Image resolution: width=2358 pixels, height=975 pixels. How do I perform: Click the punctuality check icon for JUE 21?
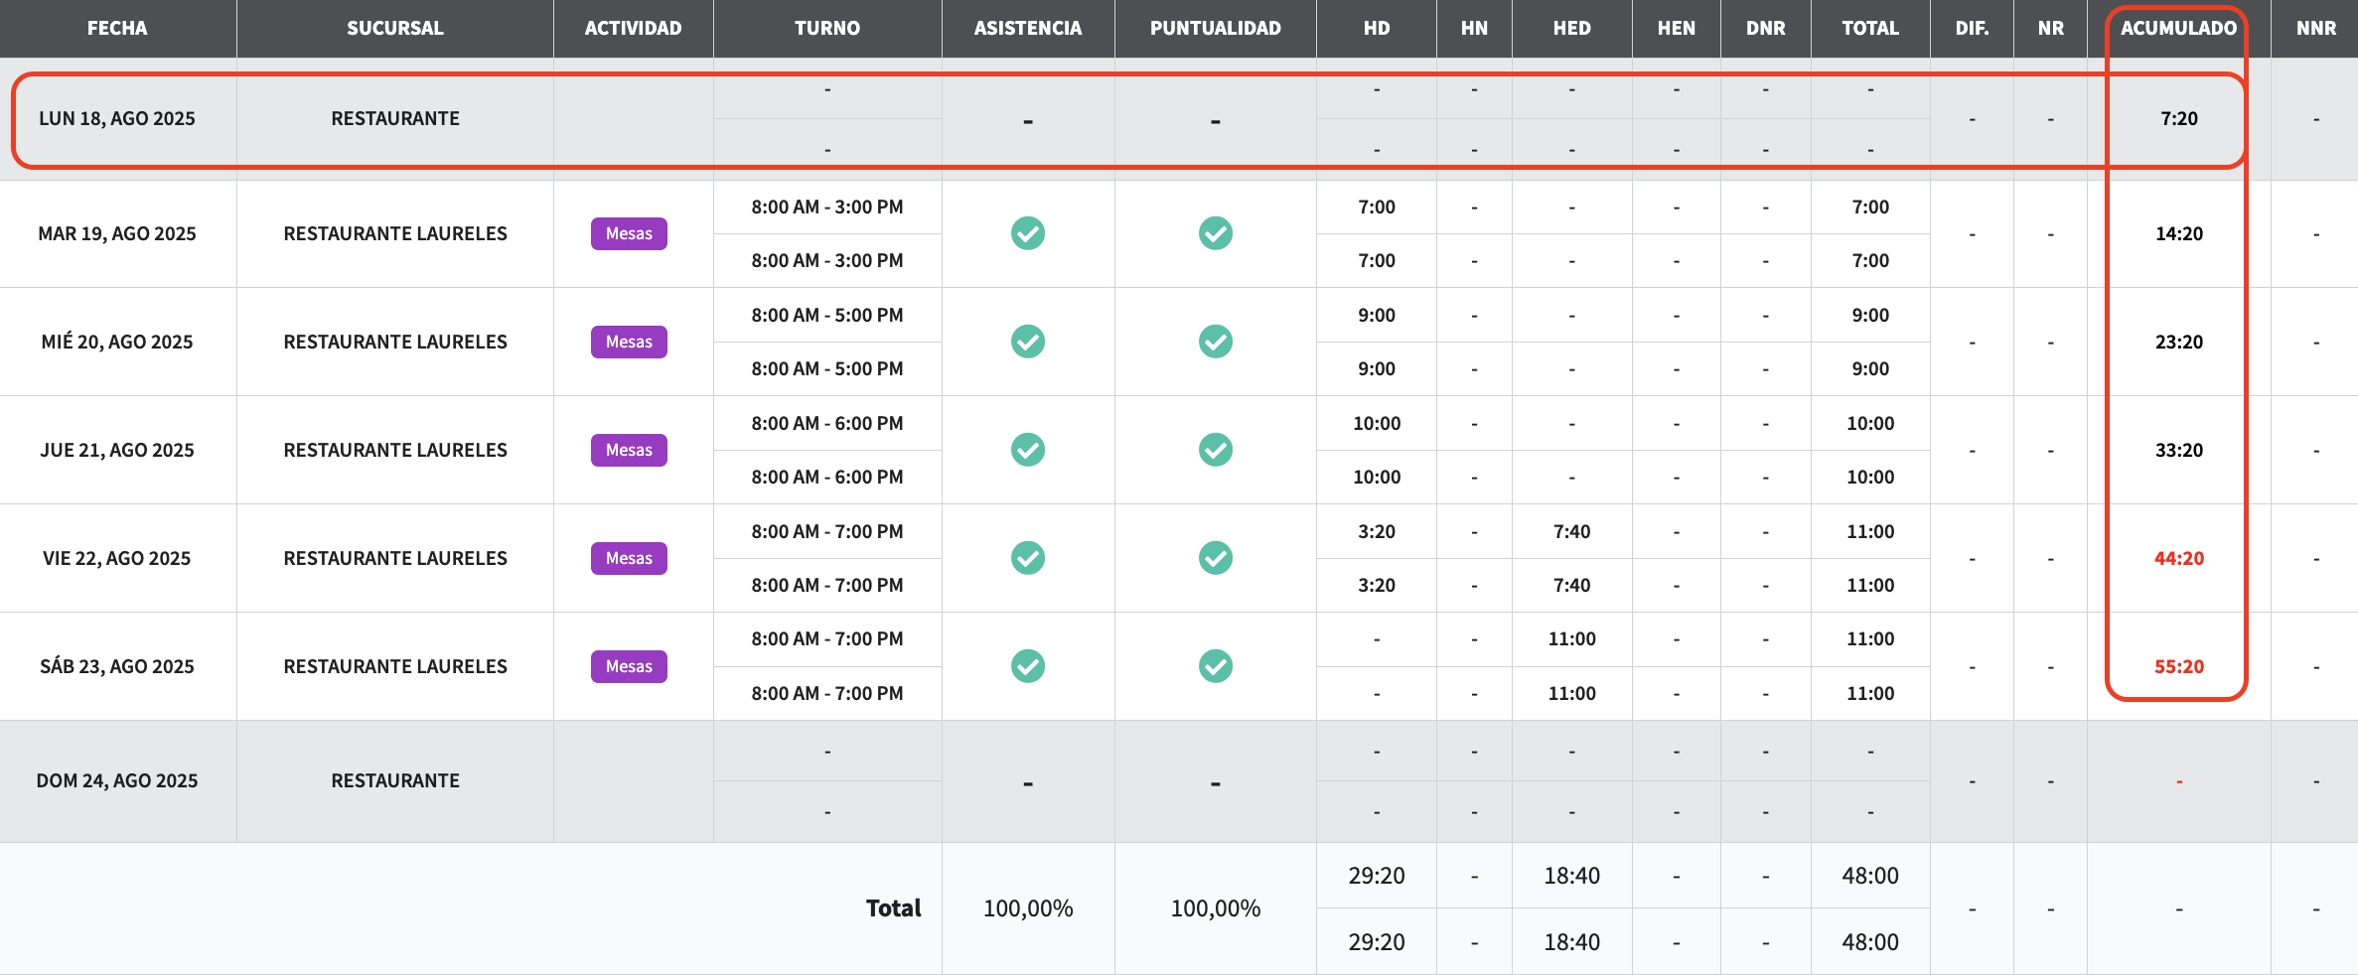pos(1215,450)
